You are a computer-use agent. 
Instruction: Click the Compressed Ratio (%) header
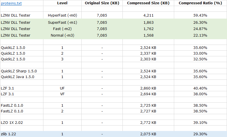pyautogui.click(x=200, y=3)
